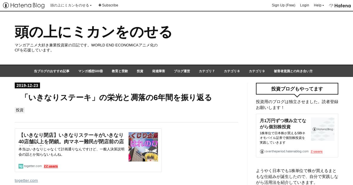Click the togetter card thumbnail image

(143, 147)
